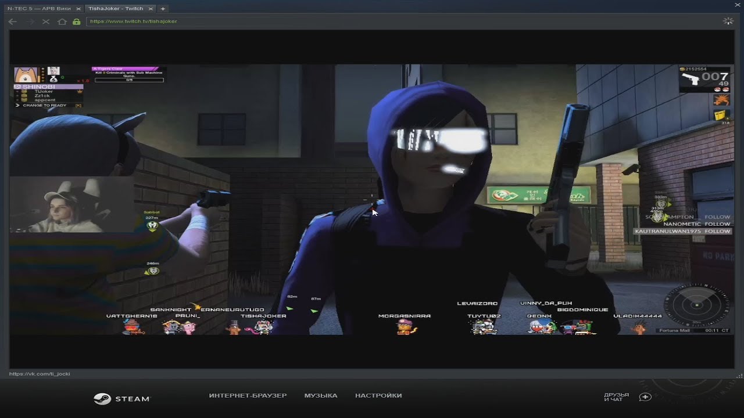Click the friends chat bubble plus icon
This screenshot has width=744, height=418.
(645, 397)
